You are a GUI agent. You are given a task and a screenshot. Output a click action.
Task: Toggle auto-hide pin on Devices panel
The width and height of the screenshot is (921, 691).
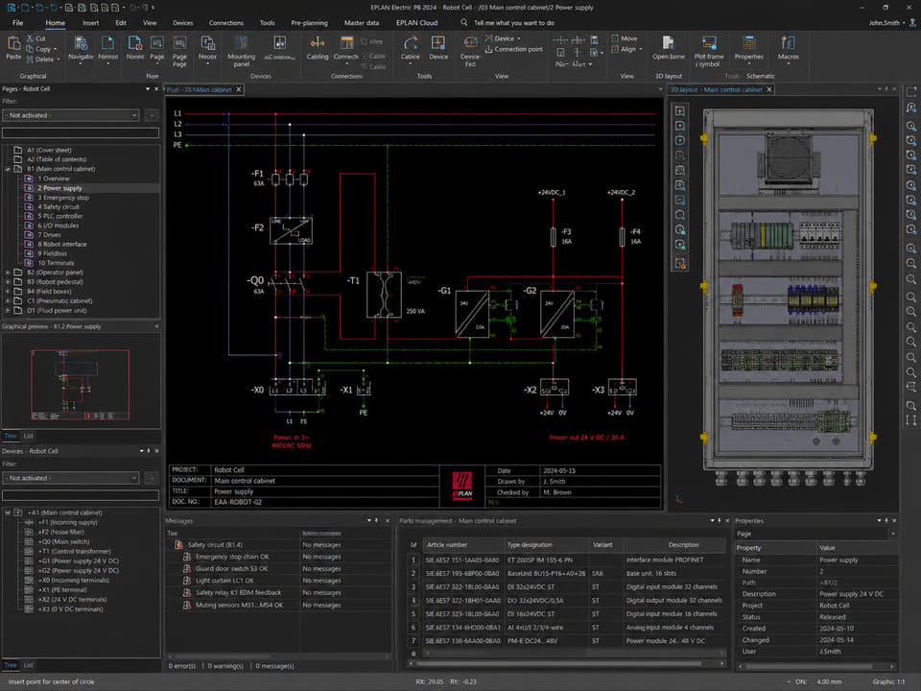tap(149, 451)
